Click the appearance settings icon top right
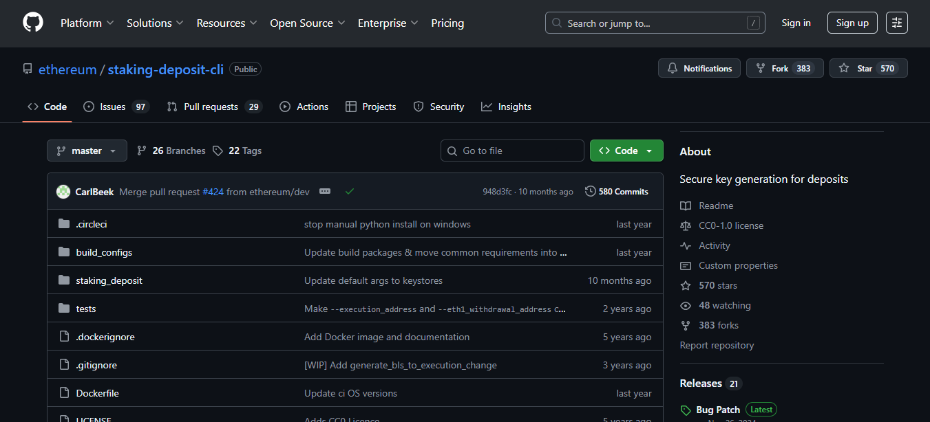The height and width of the screenshot is (422, 930). pos(896,23)
